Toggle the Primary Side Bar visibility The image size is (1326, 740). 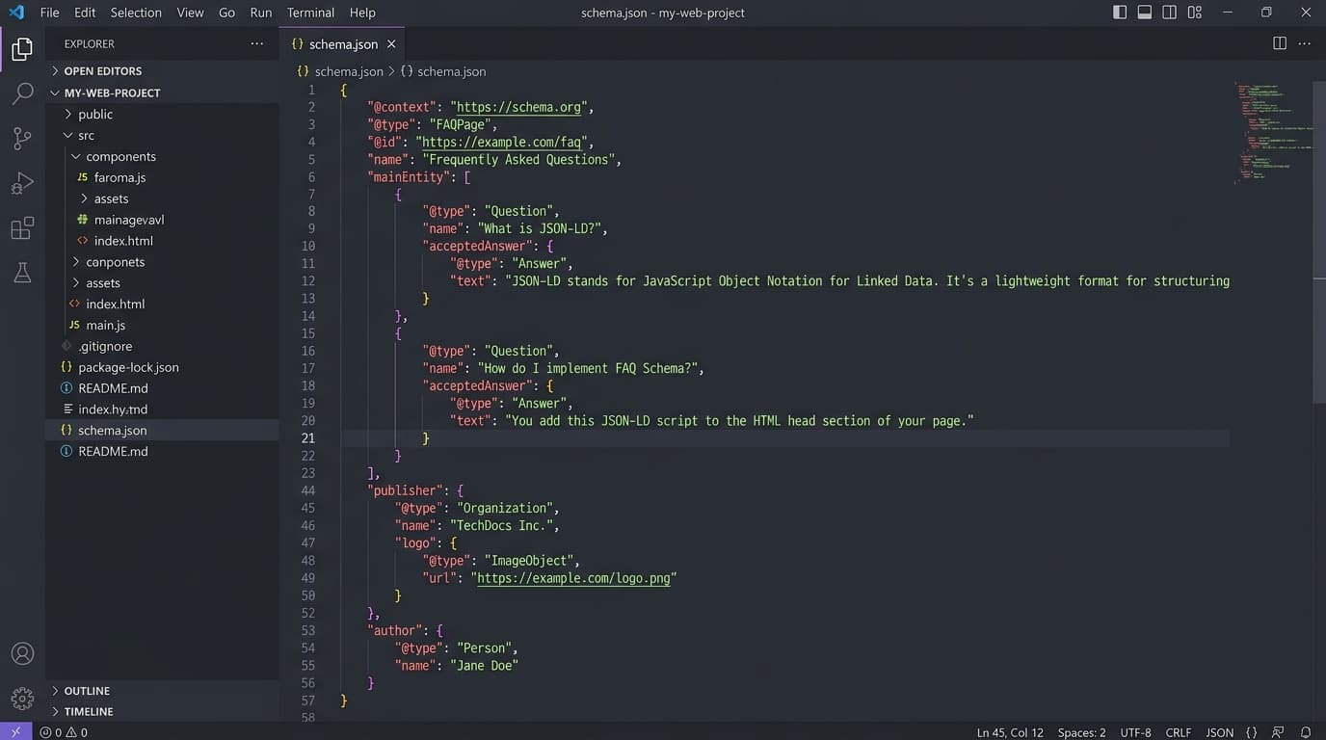(x=1118, y=12)
